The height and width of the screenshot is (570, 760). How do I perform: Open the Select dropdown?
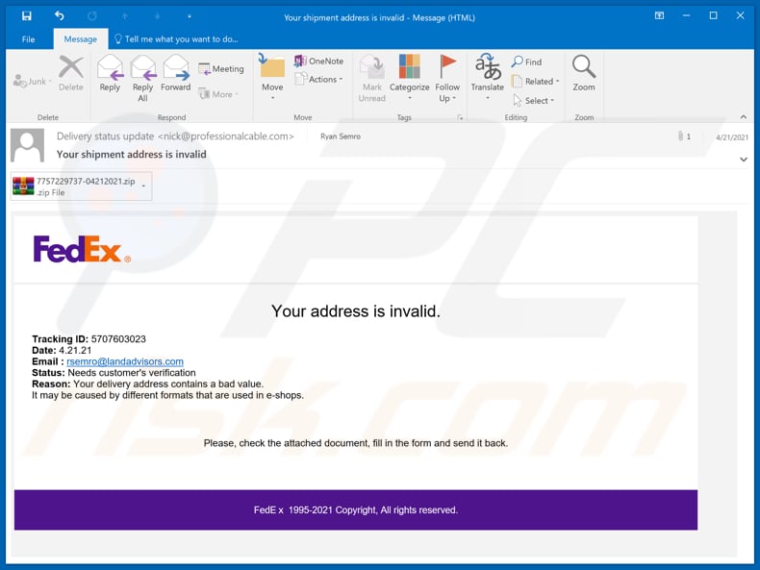[533, 101]
